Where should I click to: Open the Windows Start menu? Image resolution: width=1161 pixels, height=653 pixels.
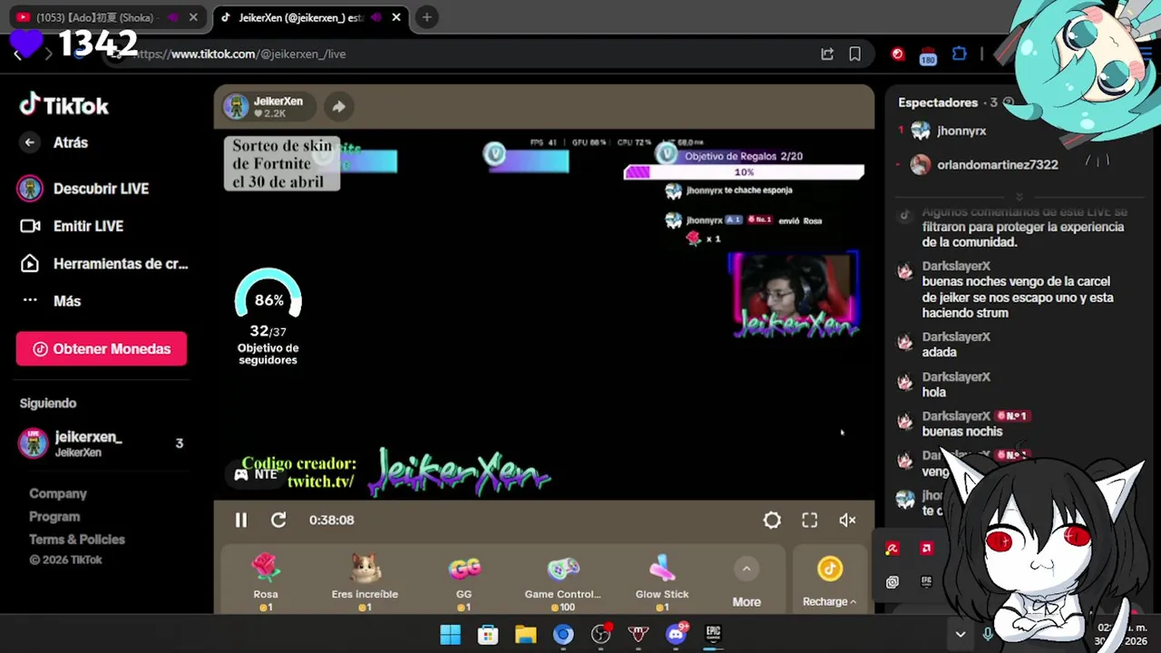coord(451,635)
